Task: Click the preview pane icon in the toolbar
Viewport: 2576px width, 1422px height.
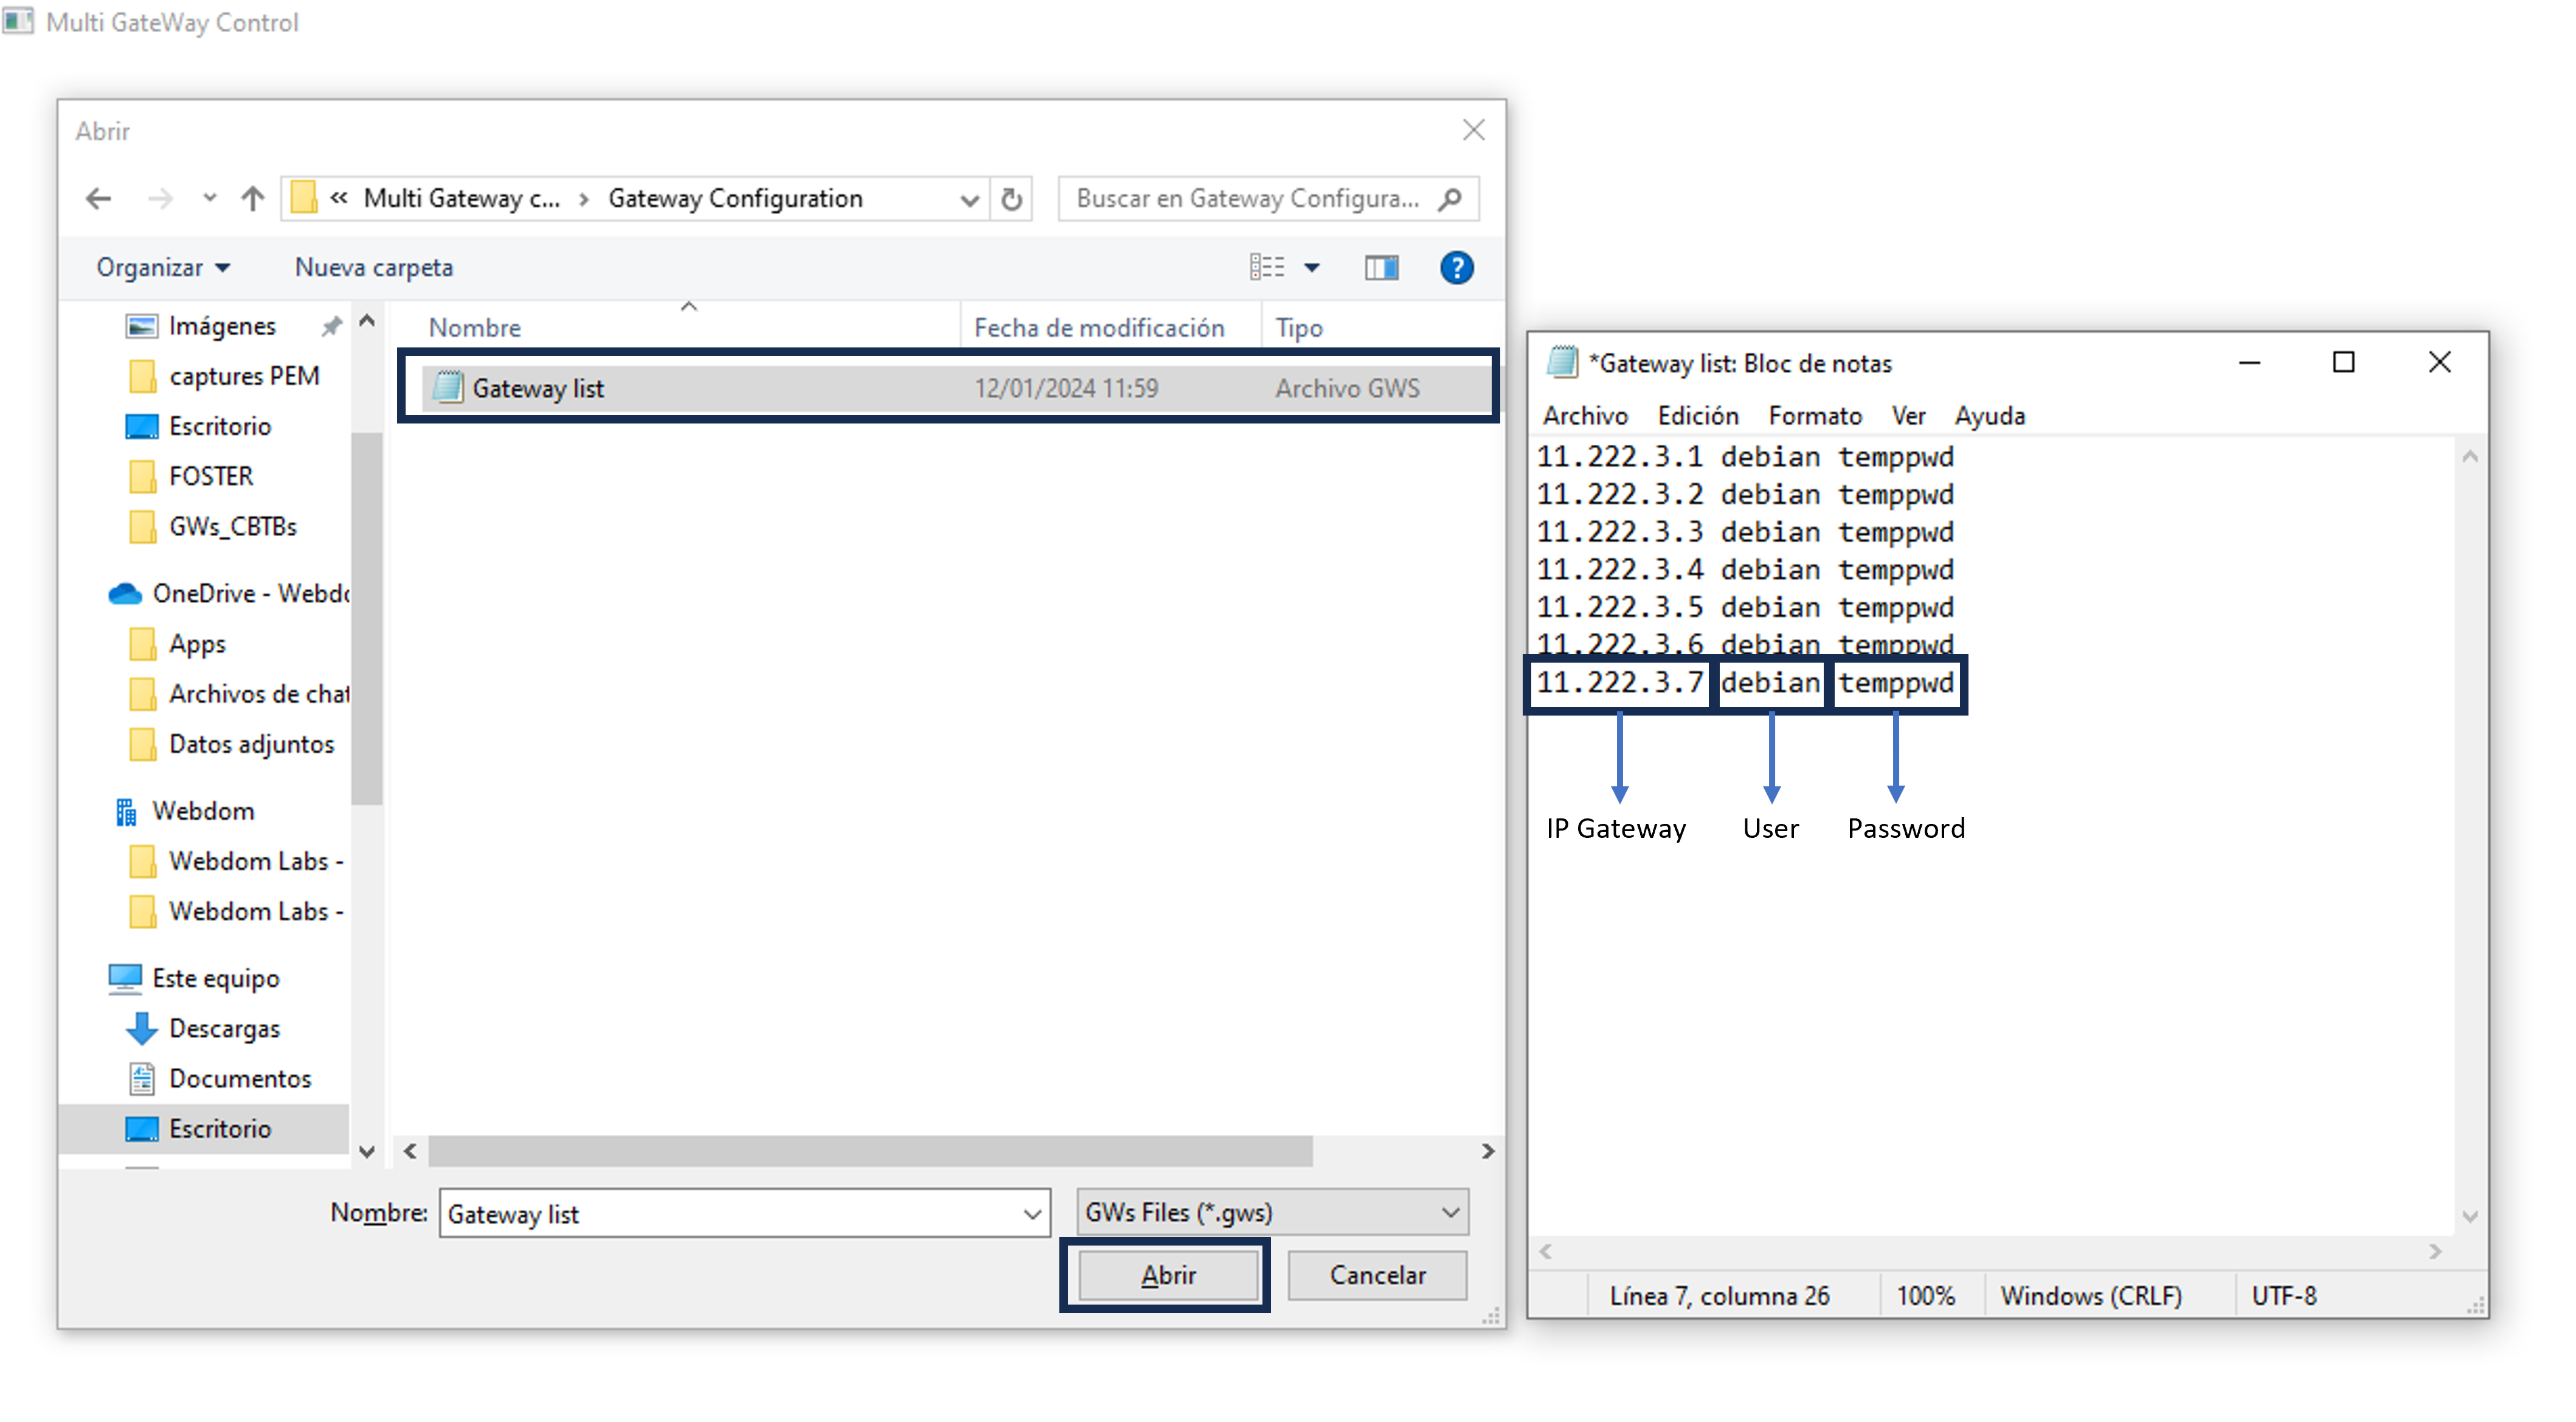Action: pos(1381,267)
